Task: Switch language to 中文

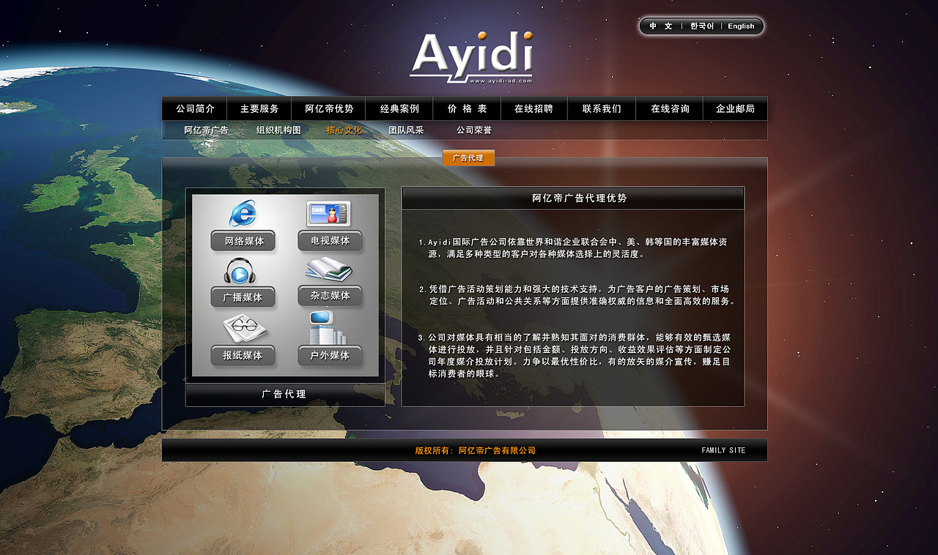Action: pyautogui.click(x=660, y=26)
